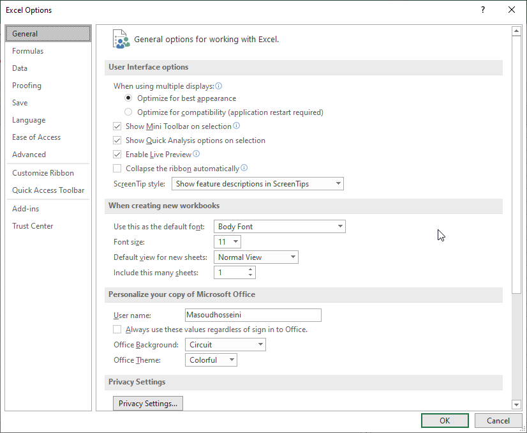Click the General options header icon
The width and height of the screenshot is (527, 433).
[x=121, y=40]
